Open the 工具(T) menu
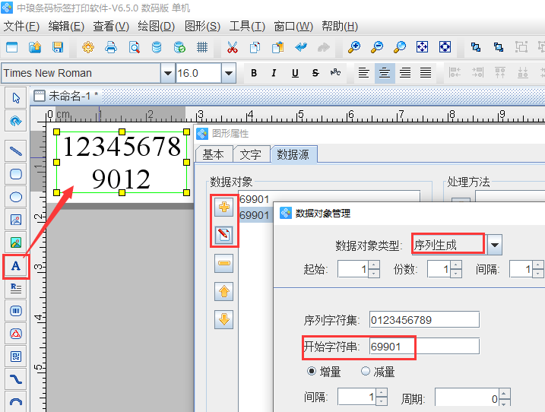Viewport: 545px width, 412px height. 247,27
